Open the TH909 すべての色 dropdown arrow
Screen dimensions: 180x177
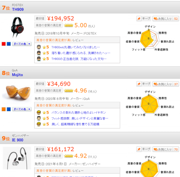tap(29, 44)
